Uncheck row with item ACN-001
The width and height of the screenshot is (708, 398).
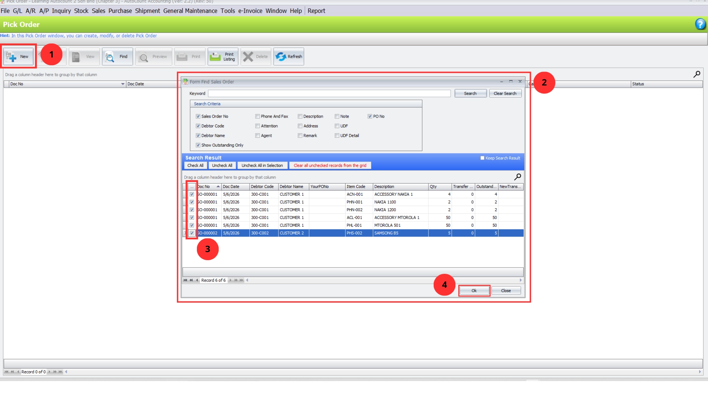(192, 194)
